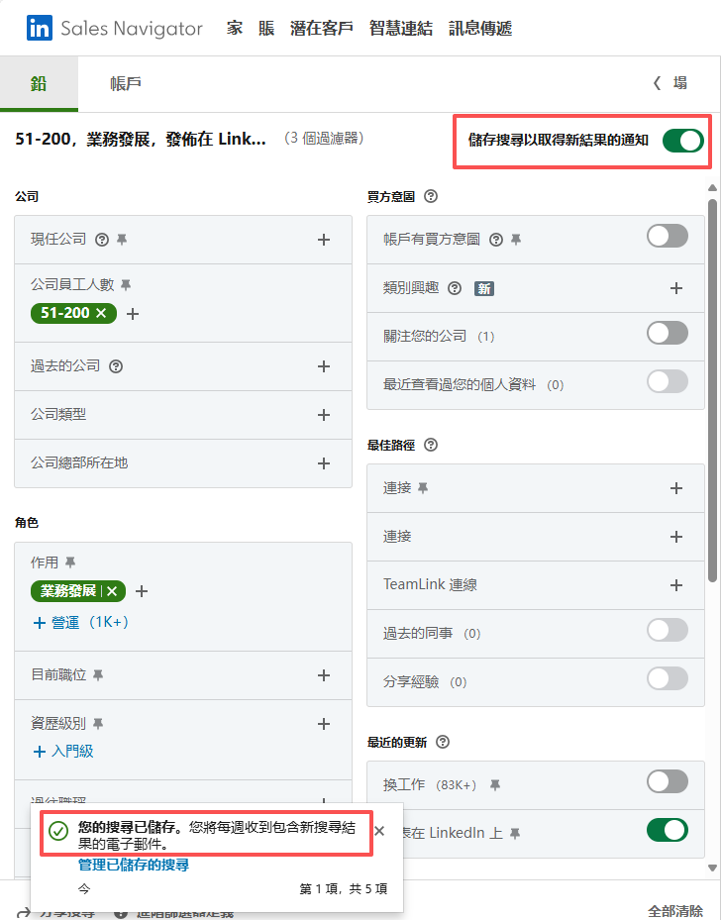Remove the 51-200 employee count chip

coord(101,313)
